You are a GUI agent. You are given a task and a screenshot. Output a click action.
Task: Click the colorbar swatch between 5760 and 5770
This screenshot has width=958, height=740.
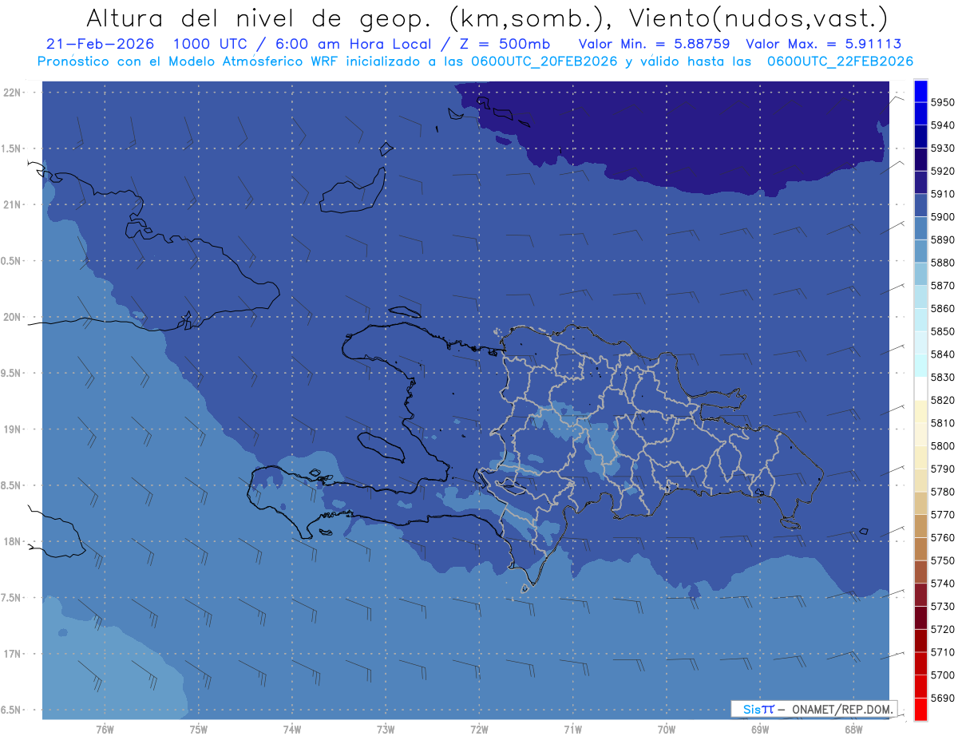(920, 526)
